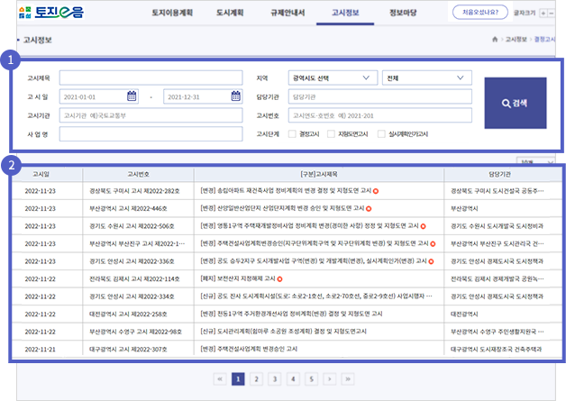The image size is (566, 401).
Task: Open the 광역시도 선택 dropdown
Action: (333, 77)
